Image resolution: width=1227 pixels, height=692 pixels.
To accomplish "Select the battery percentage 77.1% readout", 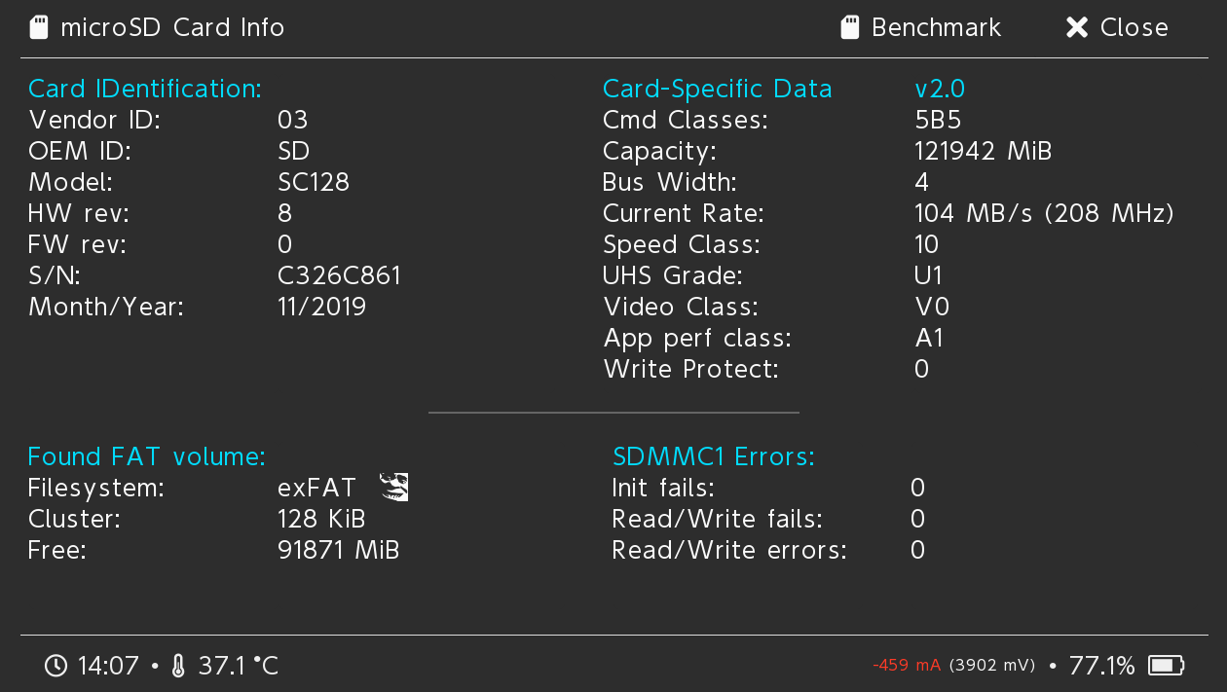I will coord(1101,665).
